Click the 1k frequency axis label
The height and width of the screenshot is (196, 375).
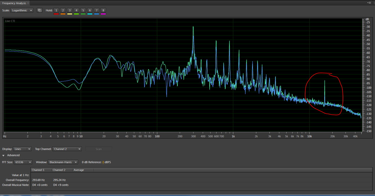click(x=233, y=136)
